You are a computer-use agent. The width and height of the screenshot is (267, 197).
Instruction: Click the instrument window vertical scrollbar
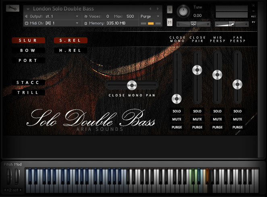pos(261,80)
